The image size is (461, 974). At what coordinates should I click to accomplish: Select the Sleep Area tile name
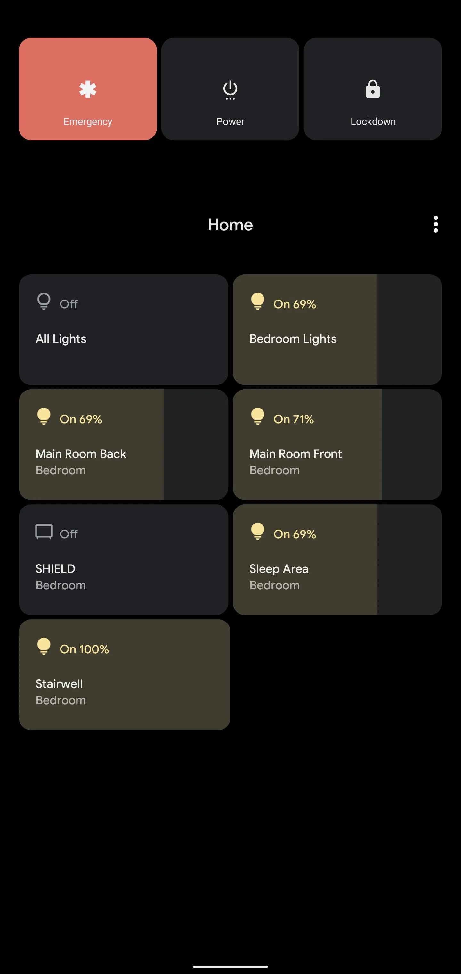coord(279,569)
